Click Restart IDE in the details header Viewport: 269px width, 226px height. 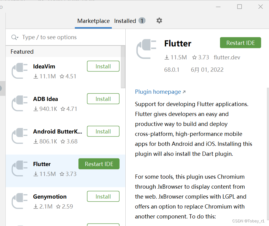240,43
